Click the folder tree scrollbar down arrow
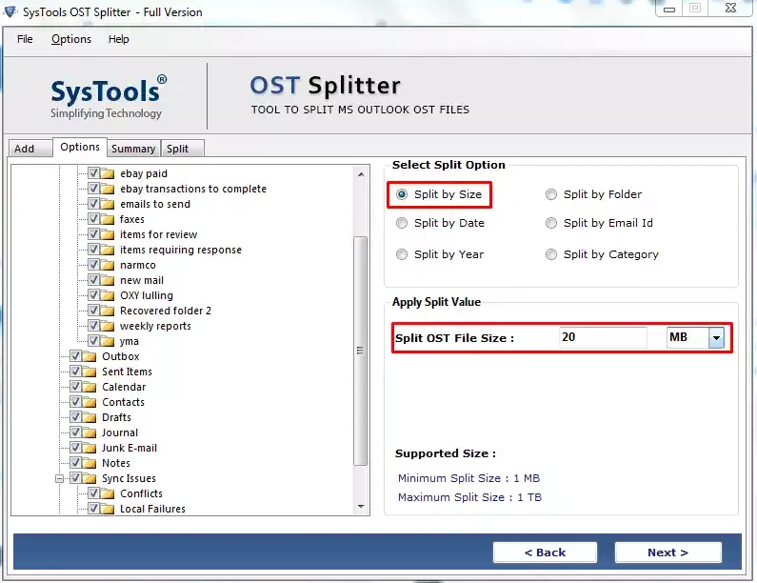757x583 pixels. 361,506
